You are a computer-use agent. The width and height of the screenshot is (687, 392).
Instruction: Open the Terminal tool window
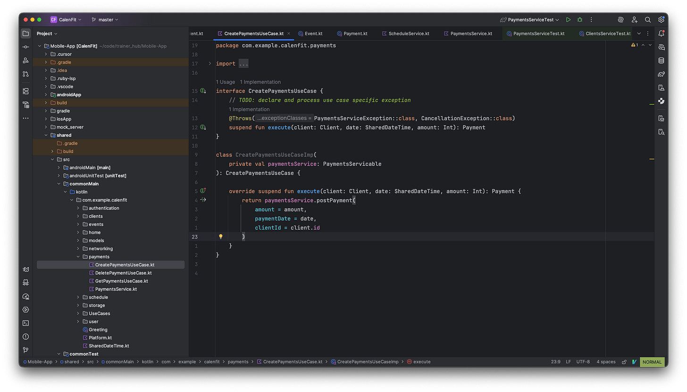click(25, 323)
